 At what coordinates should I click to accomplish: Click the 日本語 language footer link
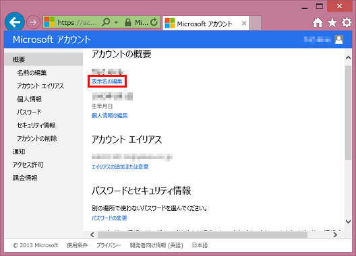[x=200, y=245]
